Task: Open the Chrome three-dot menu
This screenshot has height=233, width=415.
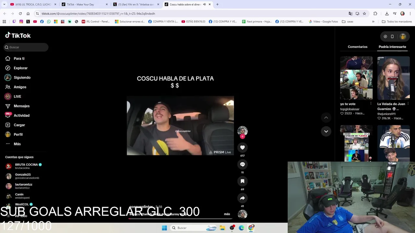Action: click(410, 14)
